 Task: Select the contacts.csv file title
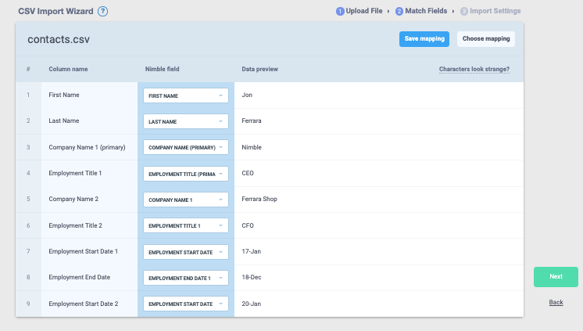(59, 39)
